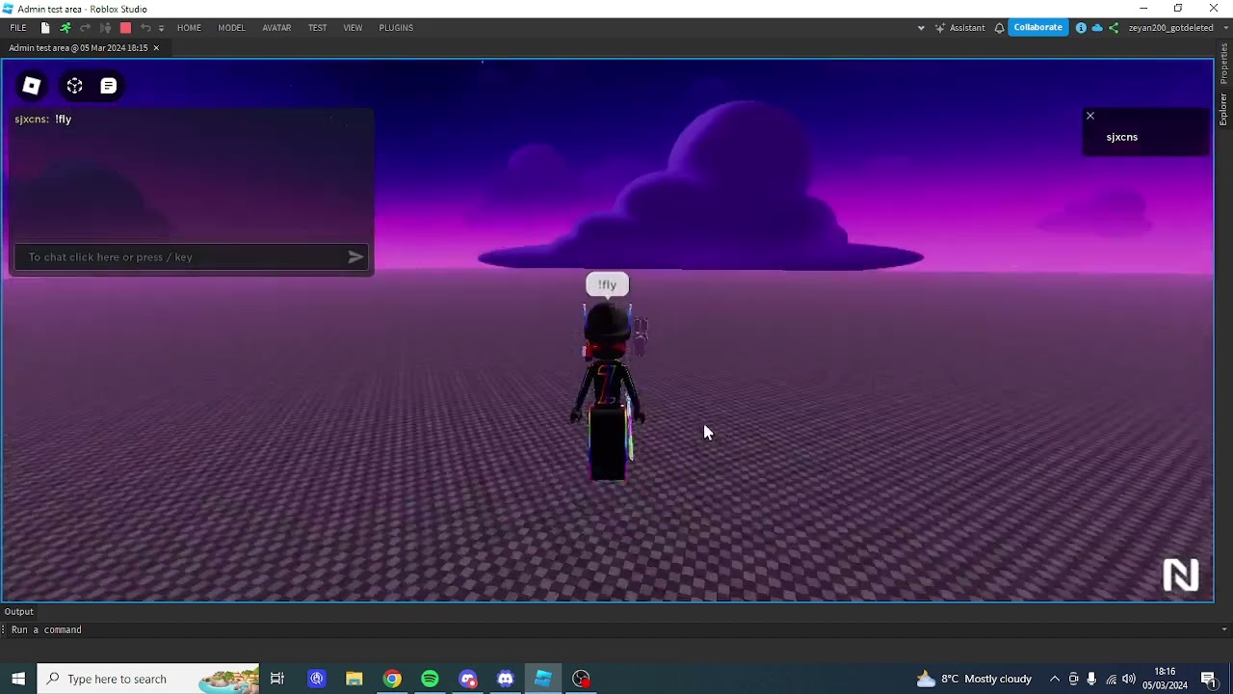Click the cloud save status icon
Image resolution: width=1233 pixels, height=694 pixels.
click(1097, 28)
